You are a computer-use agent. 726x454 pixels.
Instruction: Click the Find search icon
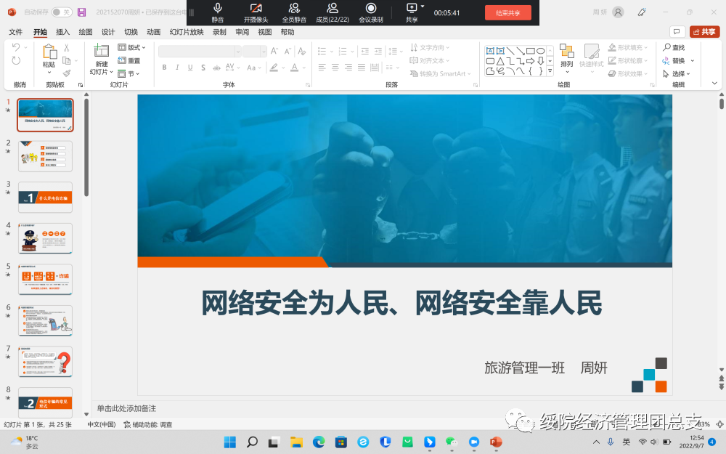[674, 47]
